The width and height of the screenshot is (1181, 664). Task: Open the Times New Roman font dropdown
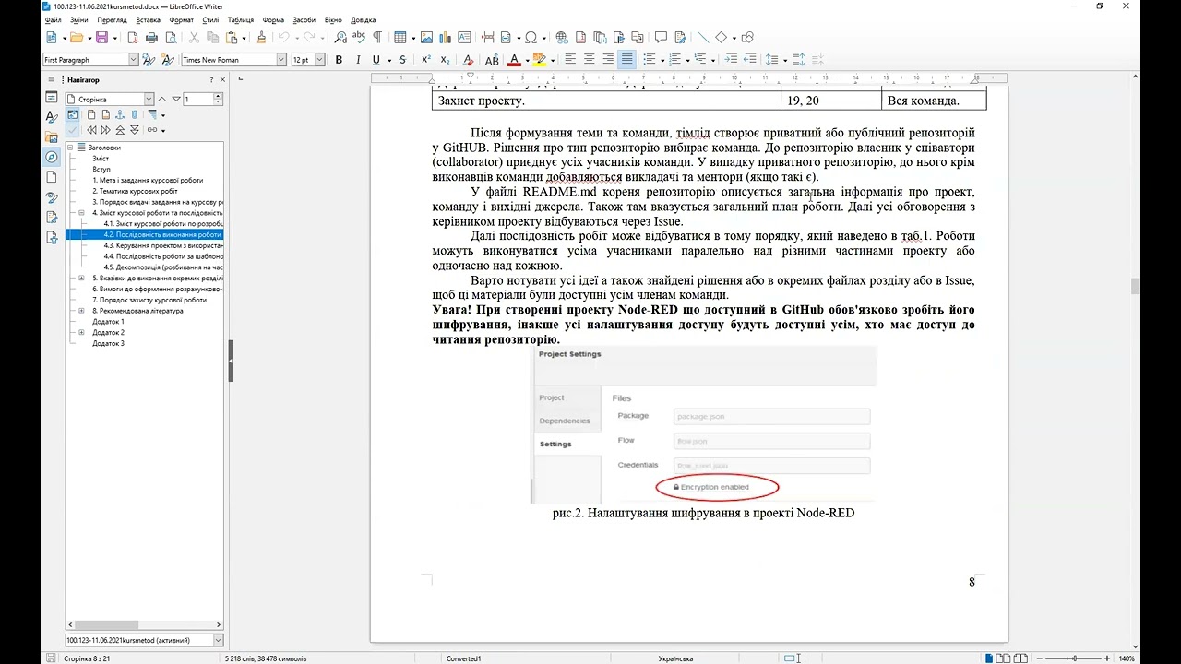point(281,60)
